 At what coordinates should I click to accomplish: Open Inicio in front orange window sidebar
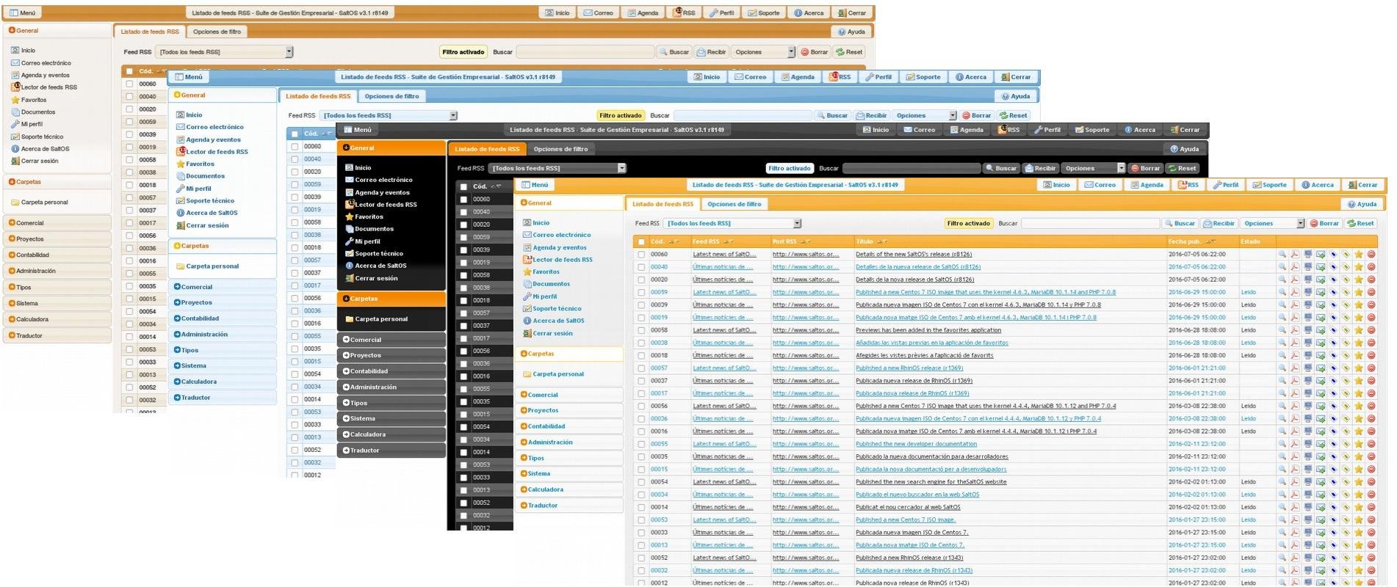click(x=541, y=222)
